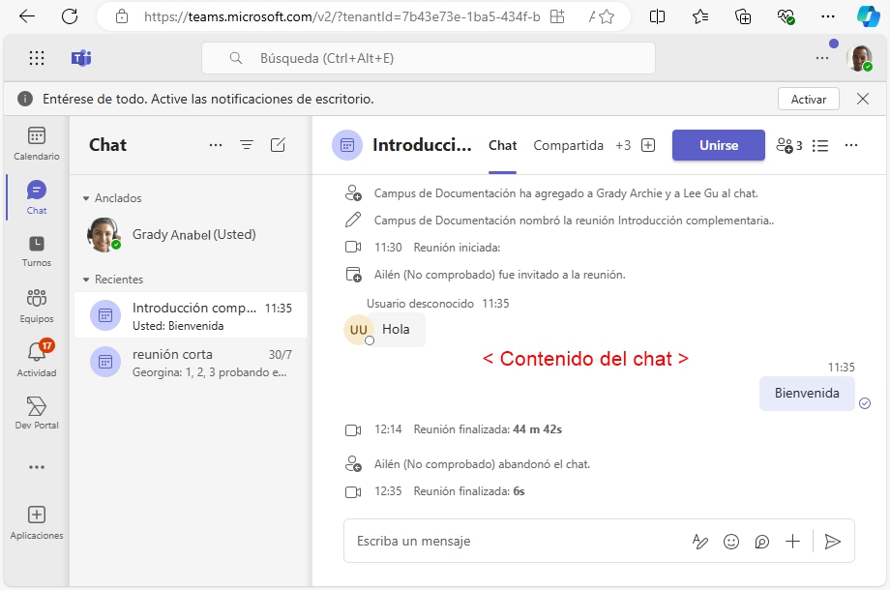This screenshot has width=890, height=590.
Task: Filter the chat list
Action: coord(247,145)
